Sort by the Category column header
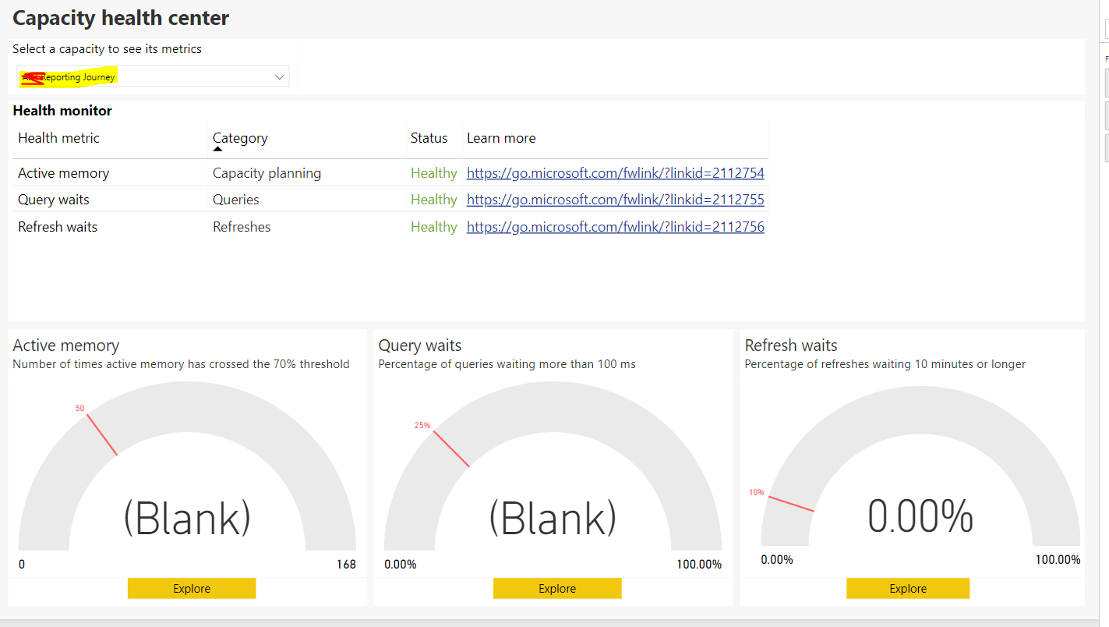 240,138
